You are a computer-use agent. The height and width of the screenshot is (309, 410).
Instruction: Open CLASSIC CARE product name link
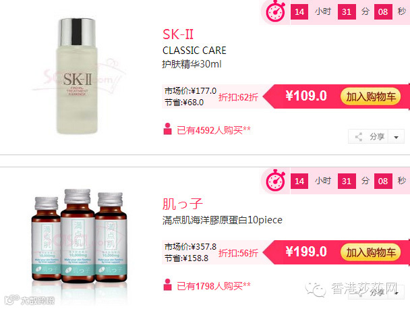tap(194, 50)
